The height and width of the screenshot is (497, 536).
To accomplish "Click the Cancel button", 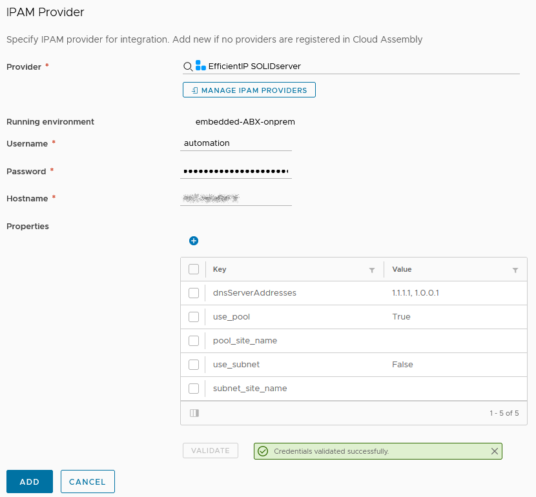I will tap(88, 482).
